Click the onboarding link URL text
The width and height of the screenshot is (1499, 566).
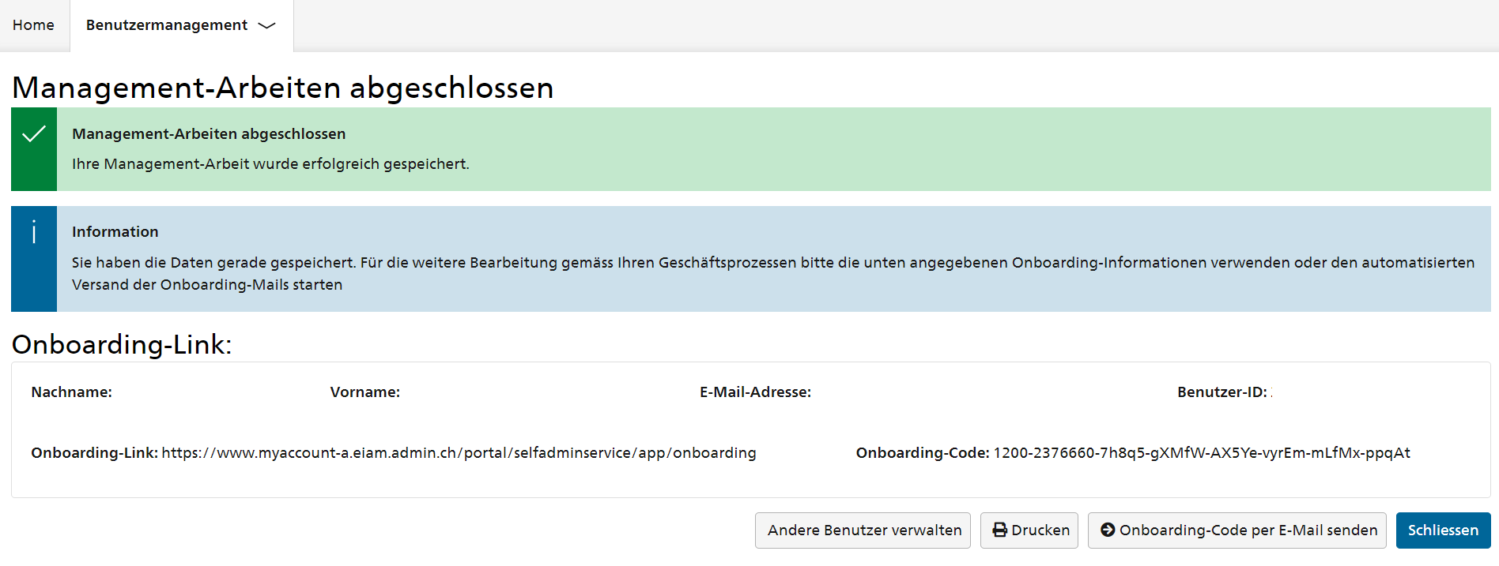coord(459,453)
